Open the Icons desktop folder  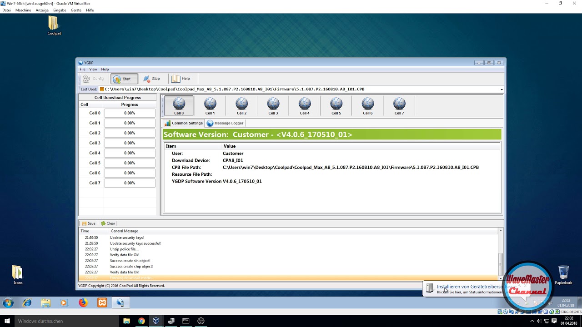(18, 275)
